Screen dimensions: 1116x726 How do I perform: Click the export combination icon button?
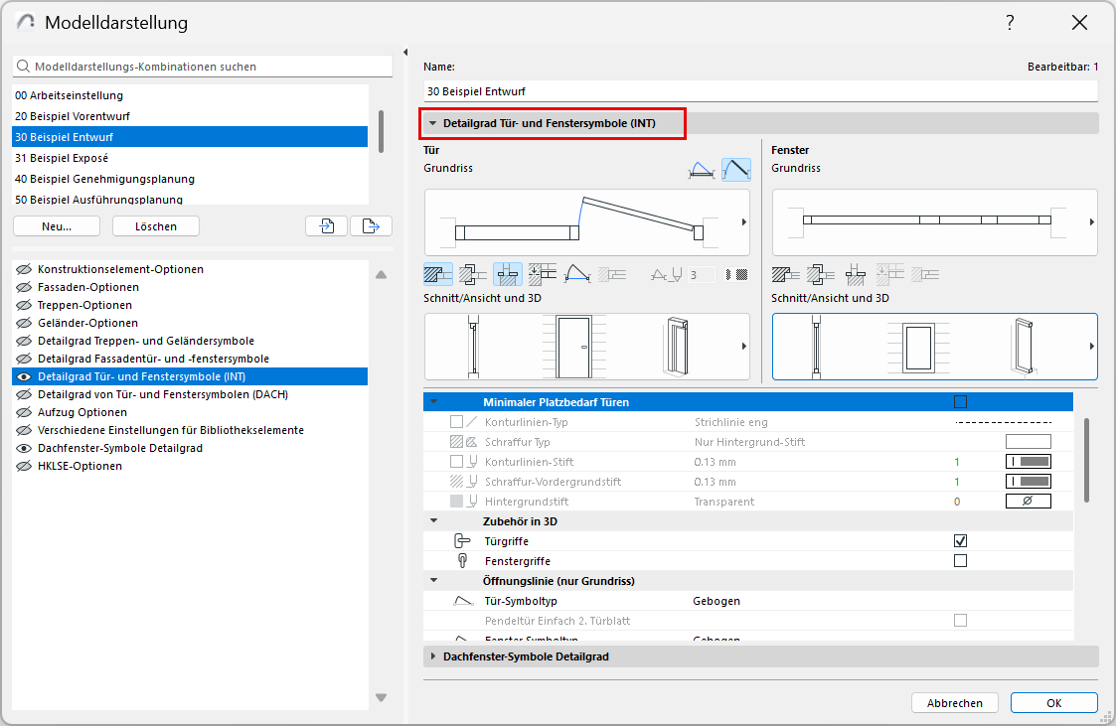(x=371, y=226)
